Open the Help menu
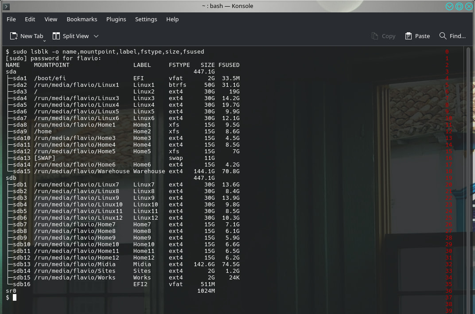The image size is (475, 314). click(x=172, y=19)
